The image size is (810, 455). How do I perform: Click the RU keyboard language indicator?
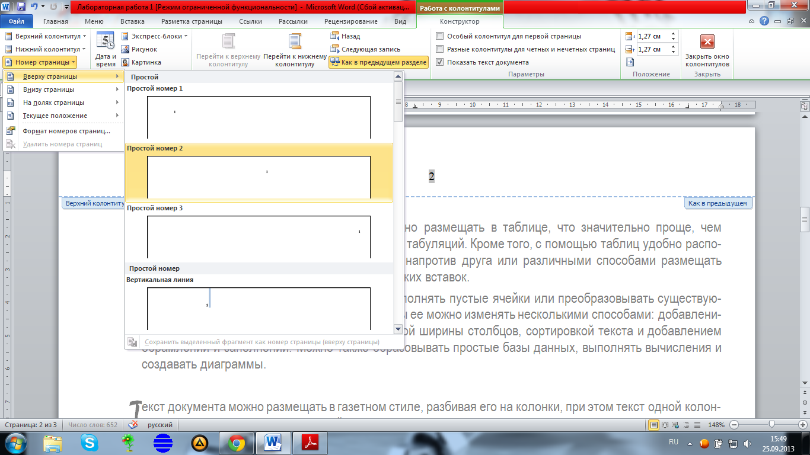pos(674,442)
